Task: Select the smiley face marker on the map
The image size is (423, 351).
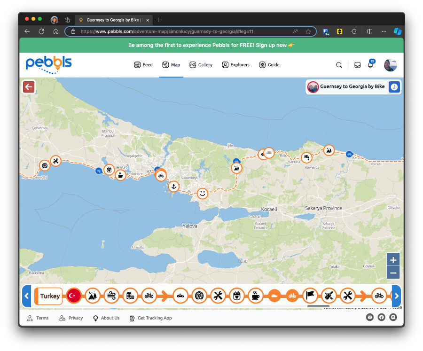Action: click(x=202, y=193)
